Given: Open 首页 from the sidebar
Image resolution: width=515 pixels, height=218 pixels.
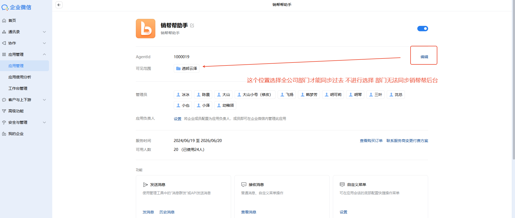Looking at the screenshot, I should tap(12, 20).
